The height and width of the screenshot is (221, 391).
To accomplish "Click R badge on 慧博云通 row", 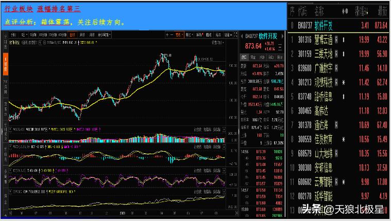I will click(x=336, y=40).
